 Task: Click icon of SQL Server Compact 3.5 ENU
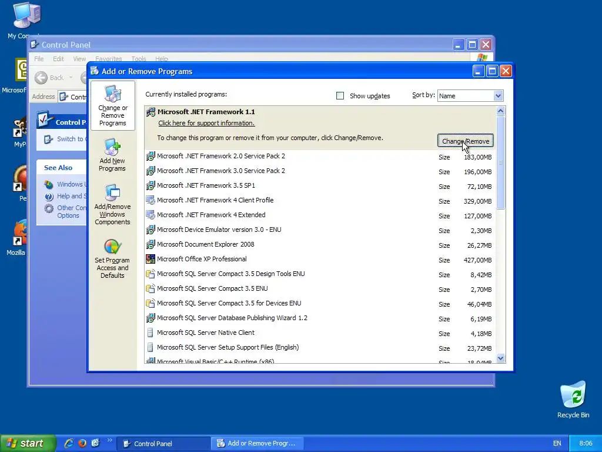click(x=150, y=288)
